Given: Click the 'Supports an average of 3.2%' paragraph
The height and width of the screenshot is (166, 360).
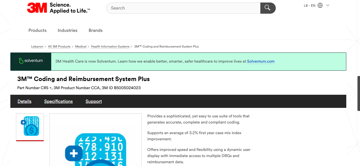Looking at the screenshot, I should (194, 136).
